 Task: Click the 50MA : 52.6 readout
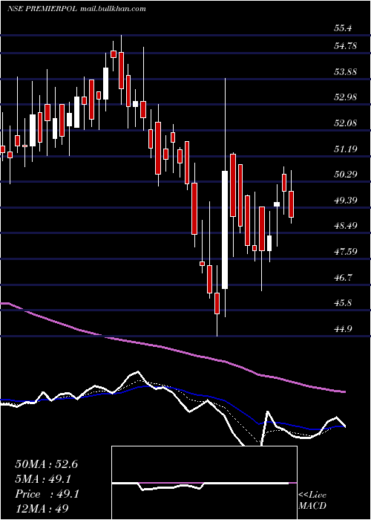(46, 464)
